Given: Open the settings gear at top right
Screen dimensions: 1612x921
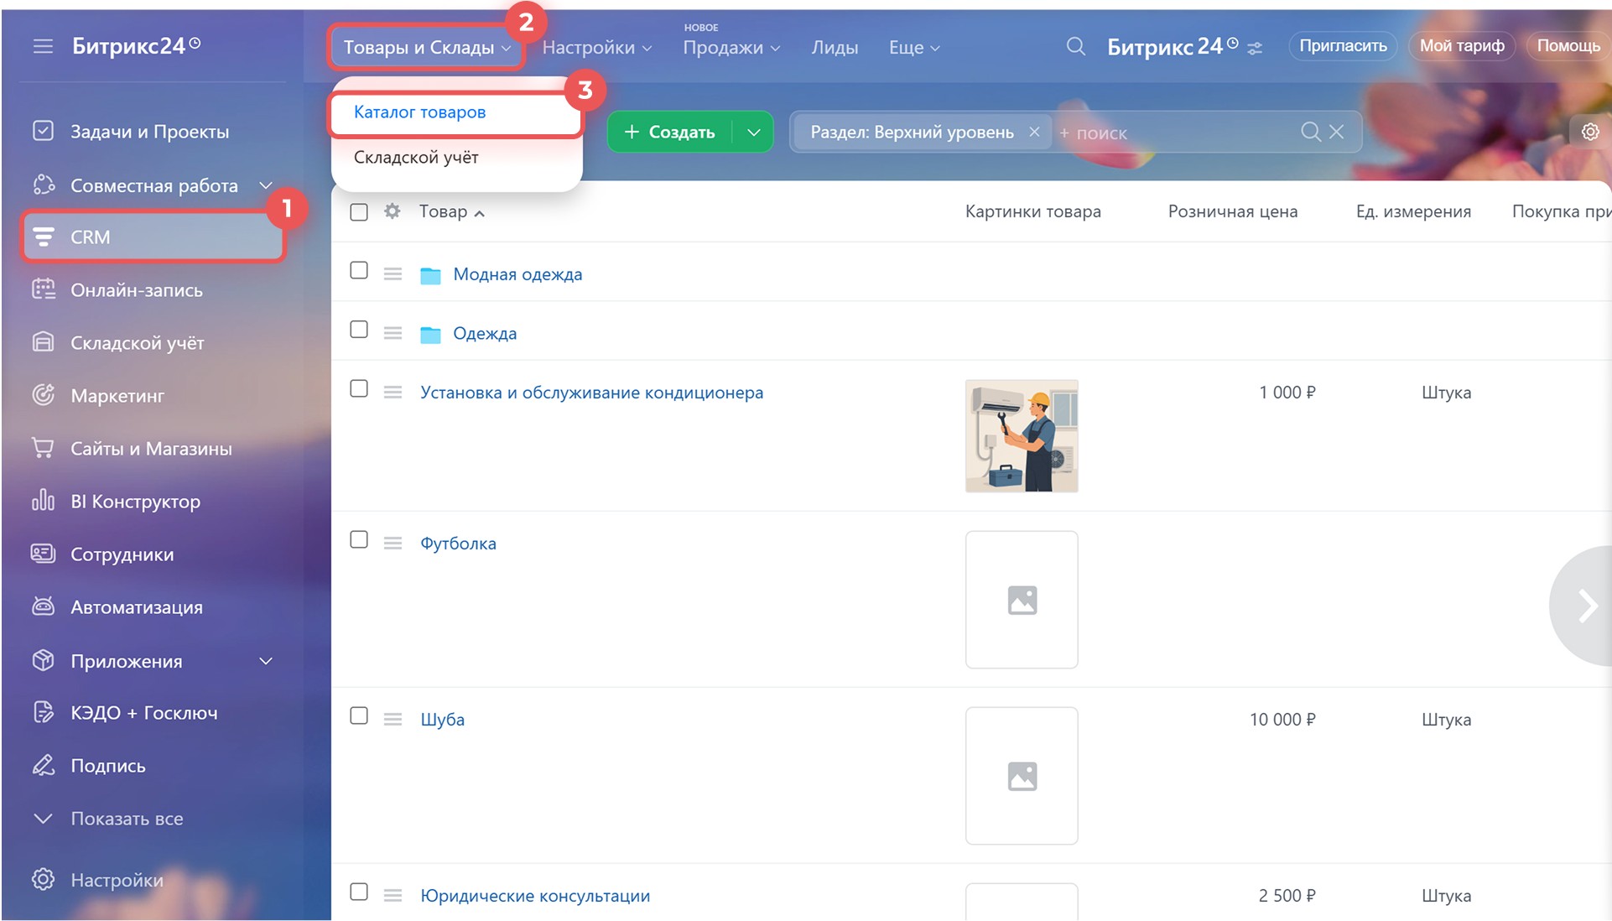Looking at the screenshot, I should tap(1589, 133).
